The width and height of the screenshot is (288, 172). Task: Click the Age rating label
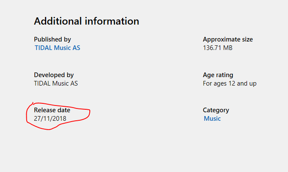pyautogui.click(x=218, y=75)
